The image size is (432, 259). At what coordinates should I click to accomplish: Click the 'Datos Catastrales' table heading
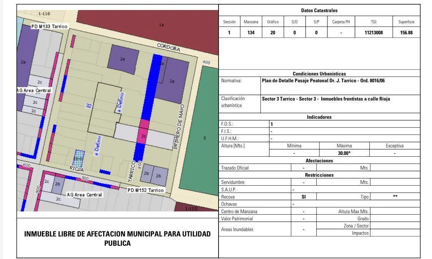tap(319, 11)
